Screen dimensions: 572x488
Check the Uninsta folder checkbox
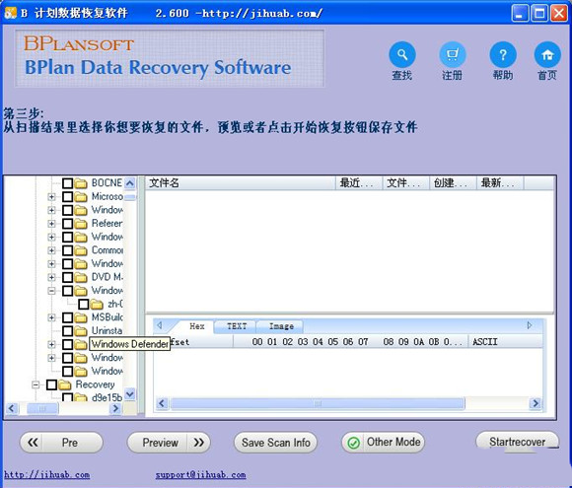tap(67, 331)
